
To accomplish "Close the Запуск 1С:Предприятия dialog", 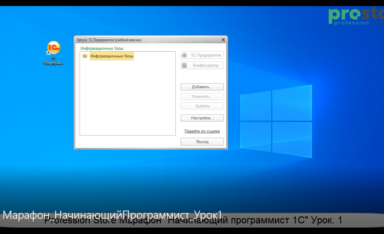I will 223,40.
